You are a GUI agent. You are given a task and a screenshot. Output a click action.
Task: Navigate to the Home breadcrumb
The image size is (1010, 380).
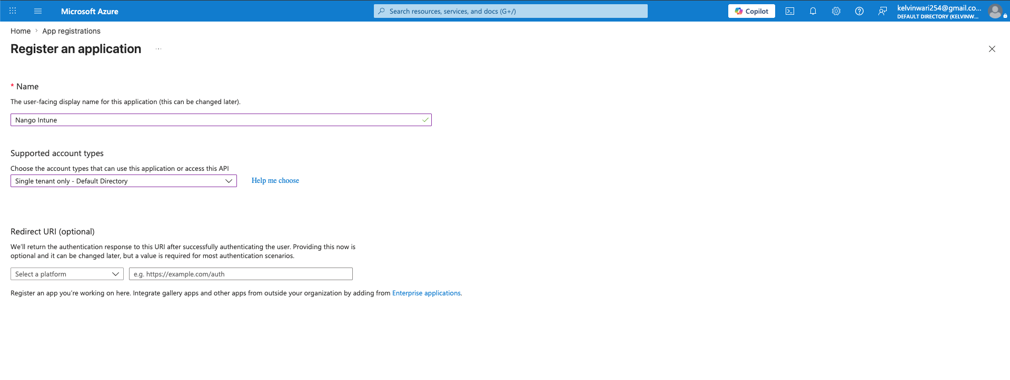click(21, 31)
